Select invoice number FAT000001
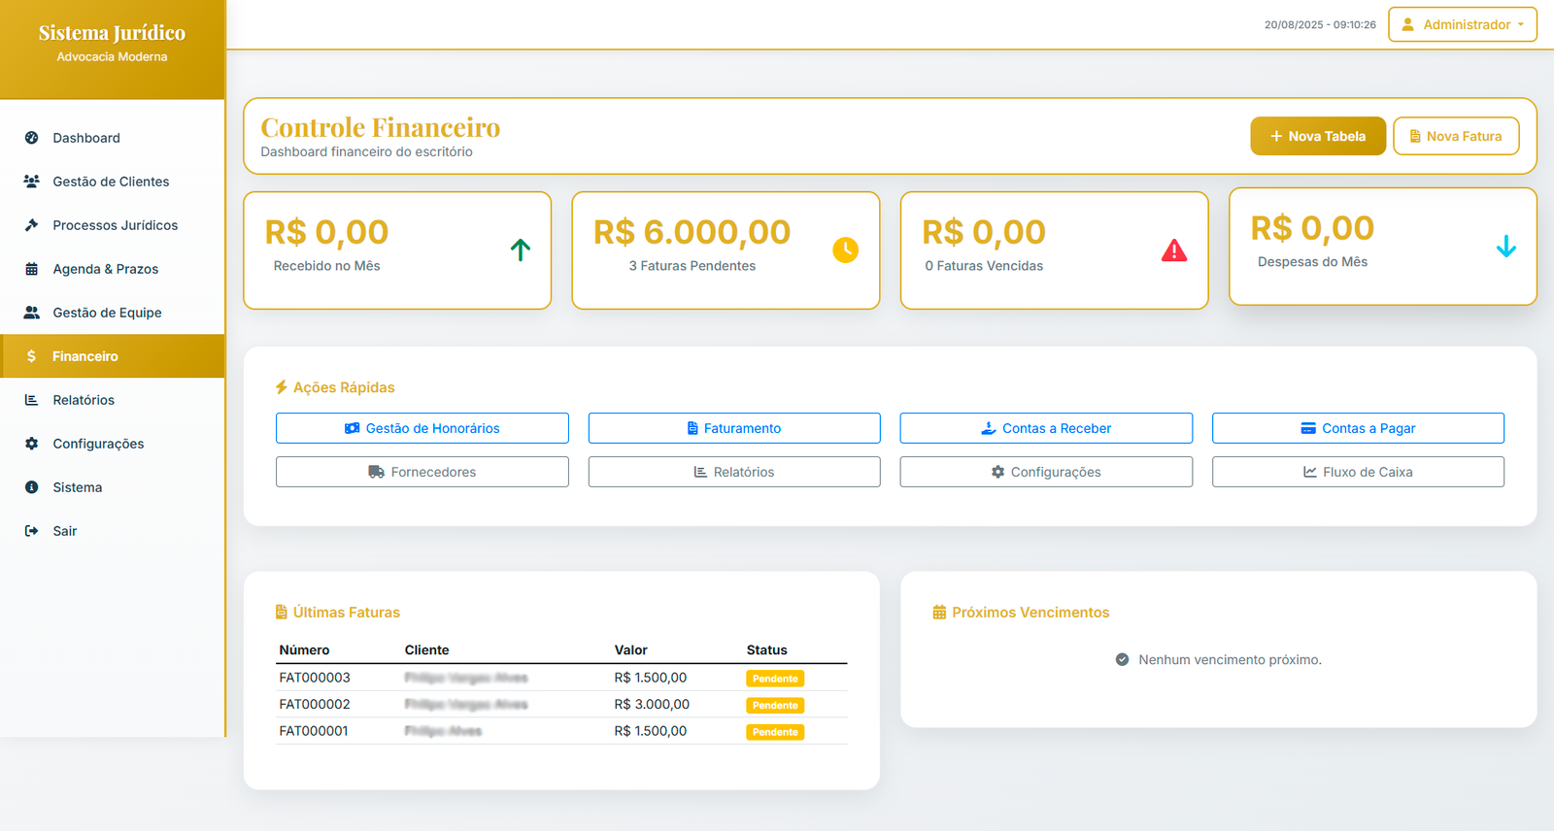Screen dimensions: 1554x831 pos(314,731)
